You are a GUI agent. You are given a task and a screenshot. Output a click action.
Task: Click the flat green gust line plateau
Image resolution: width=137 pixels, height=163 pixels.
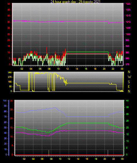[x=87, y=52]
